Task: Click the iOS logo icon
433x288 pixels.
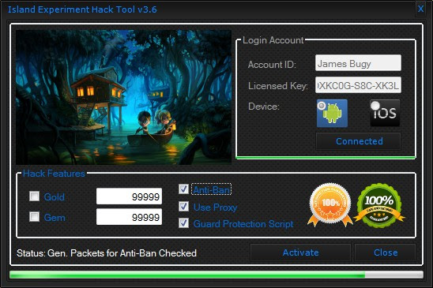Action: click(x=385, y=113)
